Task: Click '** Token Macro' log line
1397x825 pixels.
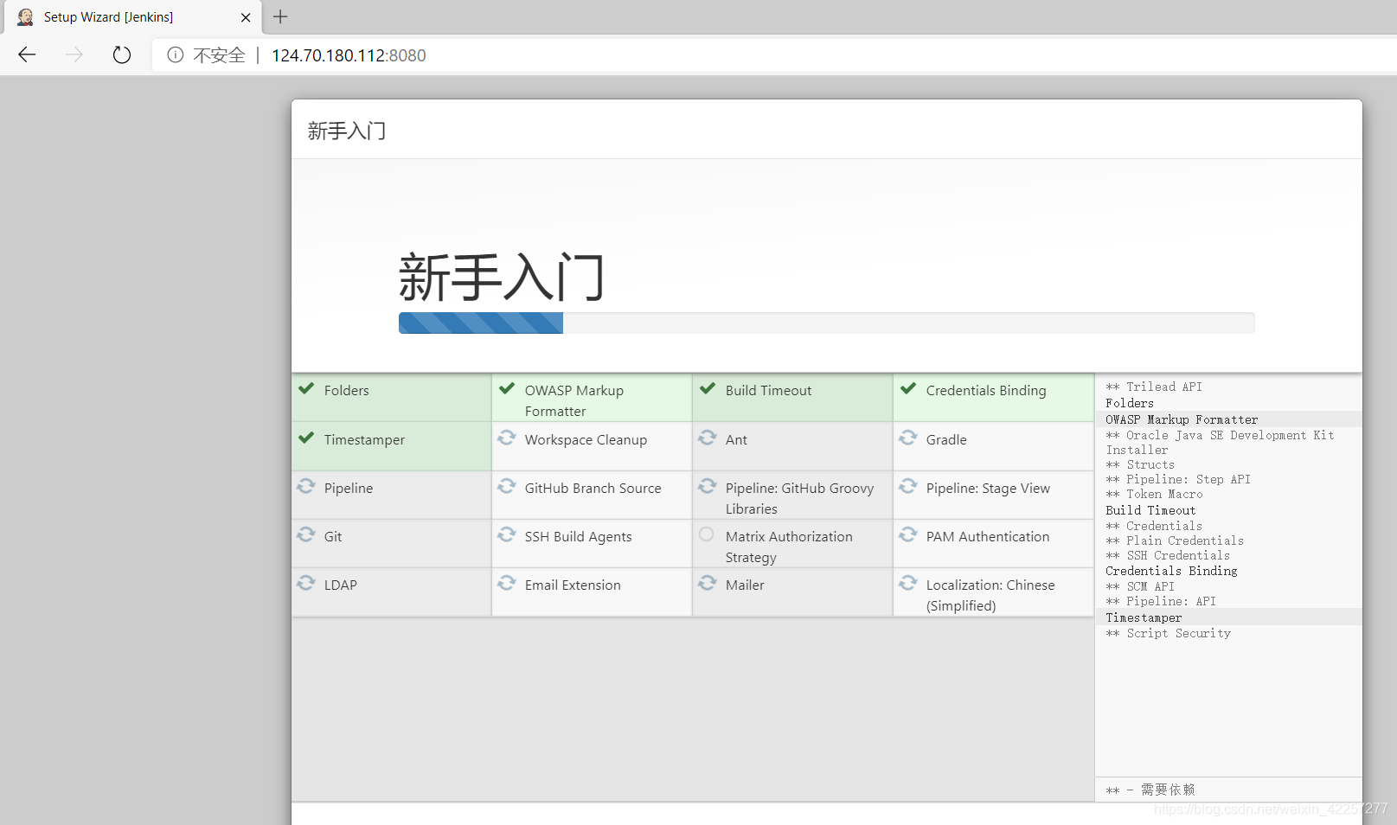Action: [x=1154, y=494]
